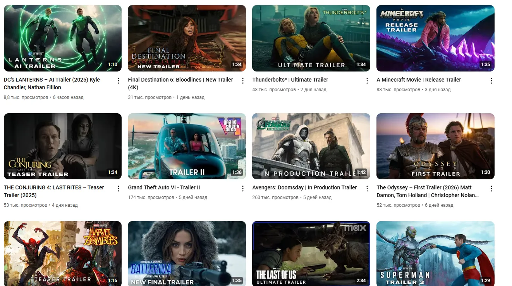Play The Conjuring Last Rites teaser thumbnail
The height and width of the screenshot is (286, 512).
point(63,146)
